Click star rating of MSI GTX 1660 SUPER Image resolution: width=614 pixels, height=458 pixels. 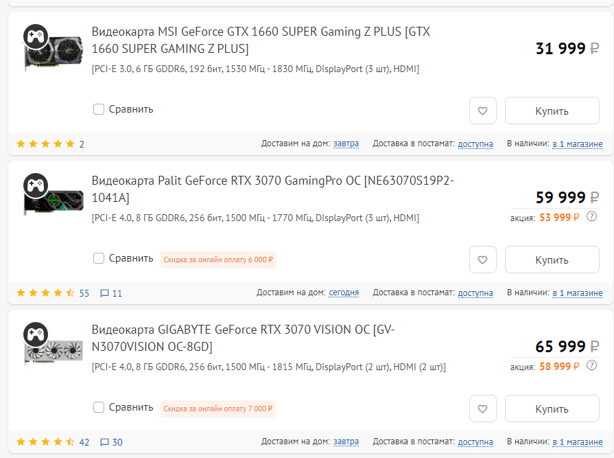[45, 144]
